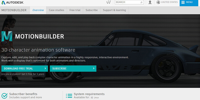
Task: Open the Free trial tab
Action: (75, 10)
